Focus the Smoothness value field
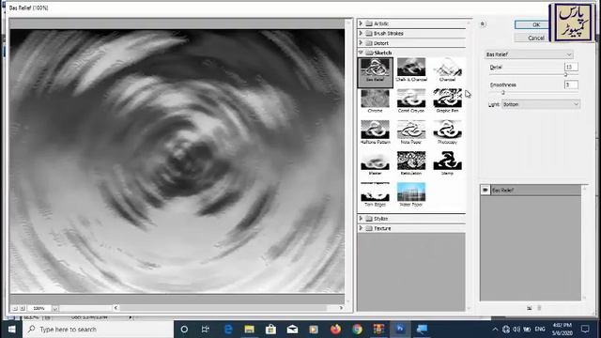The image size is (601, 338). click(571, 84)
